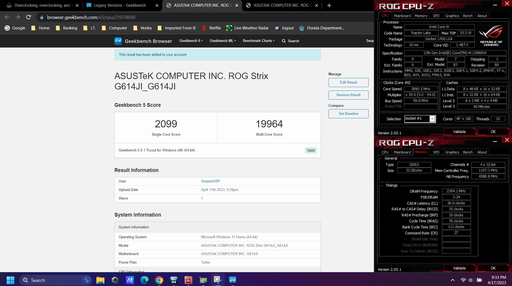512x286 pixels.
Task: Show hidden tray icons
Action: (x=452, y=280)
